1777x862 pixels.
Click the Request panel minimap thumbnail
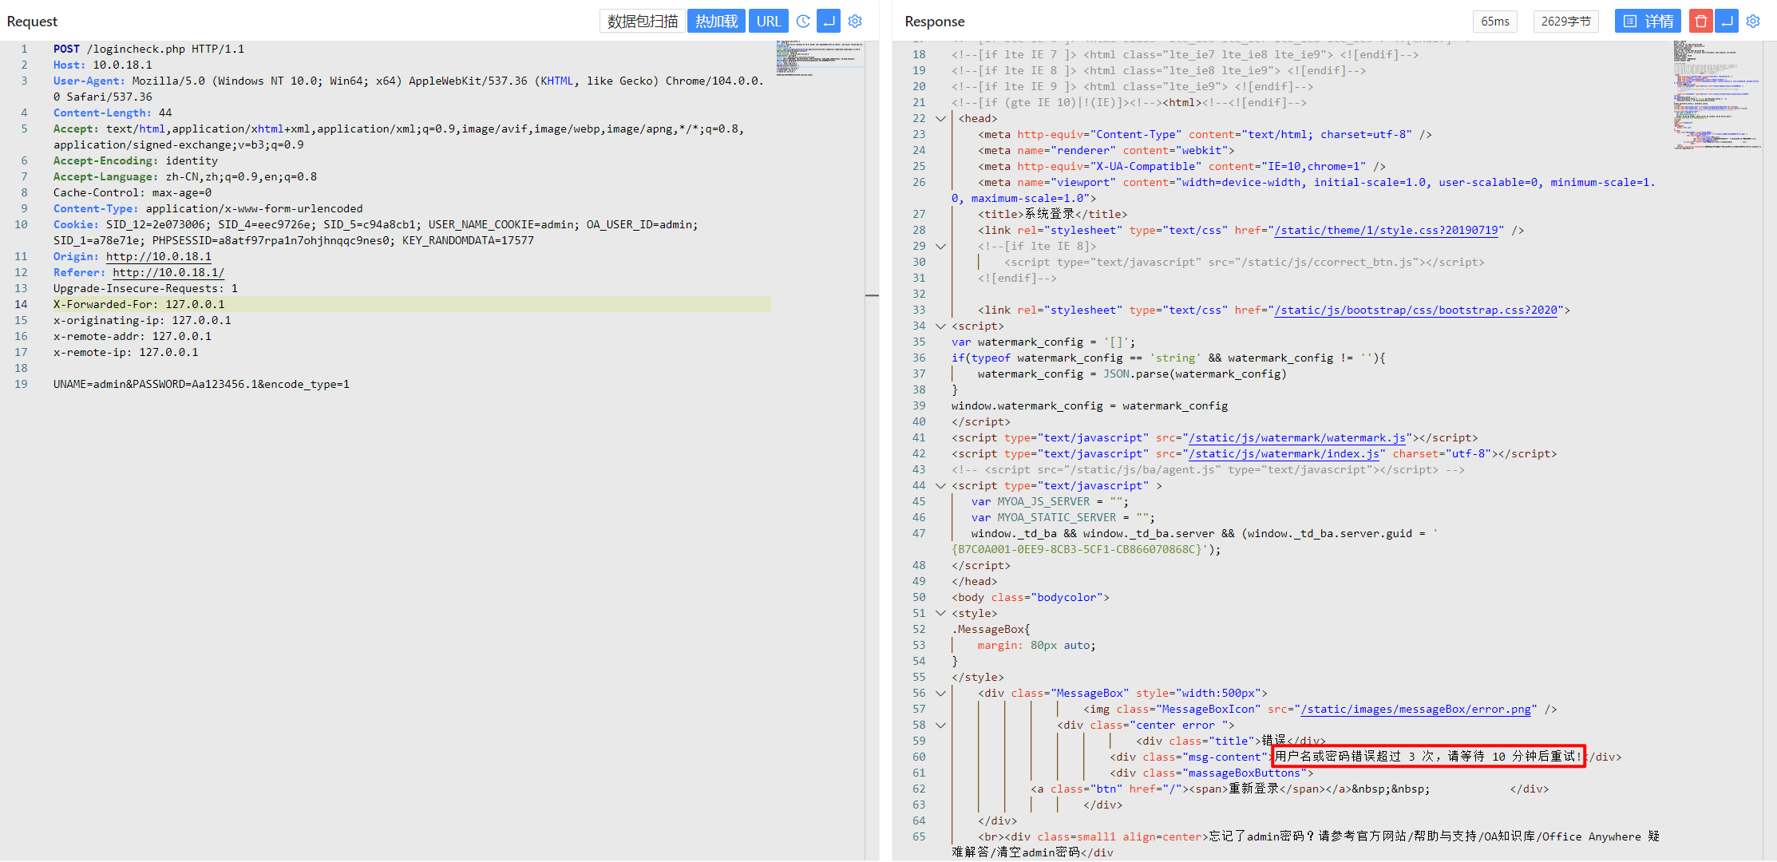(x=820, y=57)
